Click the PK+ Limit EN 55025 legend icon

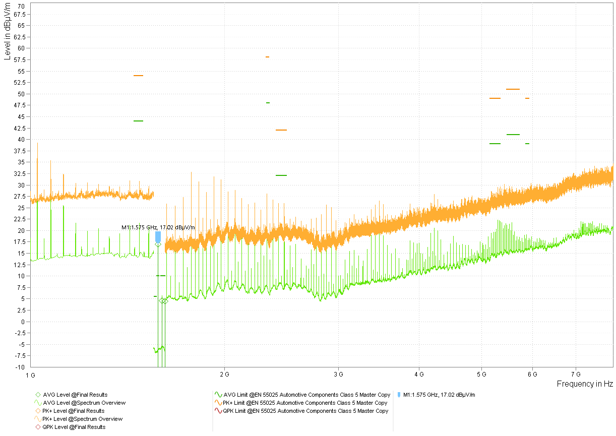218,403
